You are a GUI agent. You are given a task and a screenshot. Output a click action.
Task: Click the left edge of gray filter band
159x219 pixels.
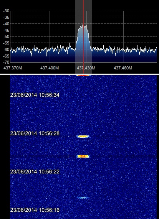coord(75,36)
